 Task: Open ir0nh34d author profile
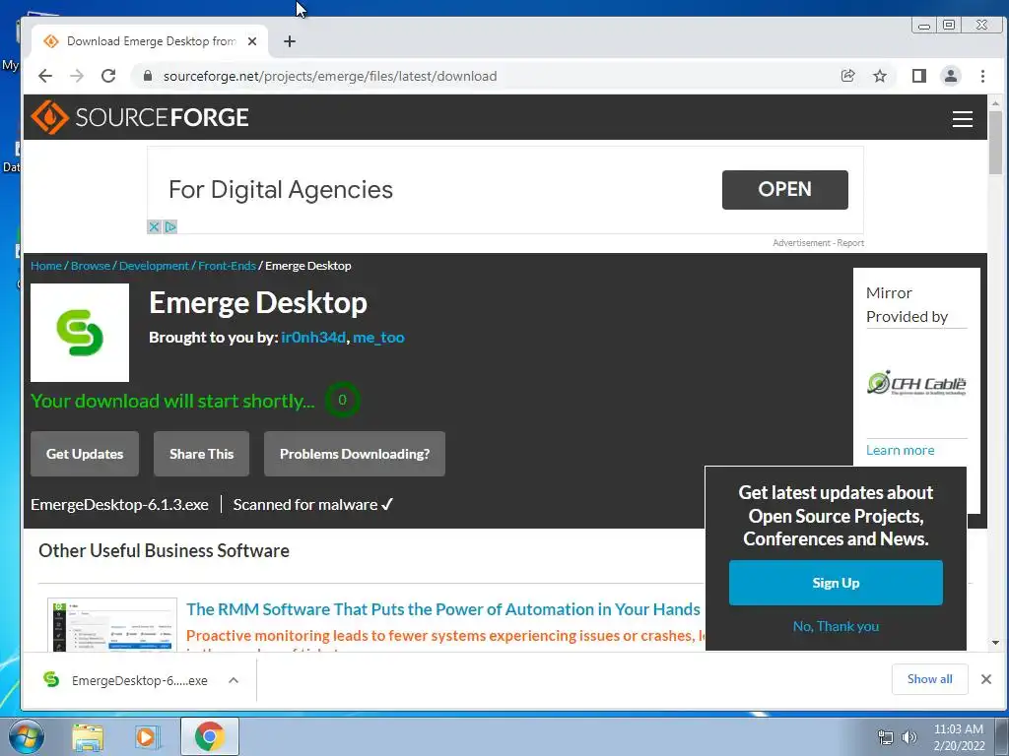[312, 337]
